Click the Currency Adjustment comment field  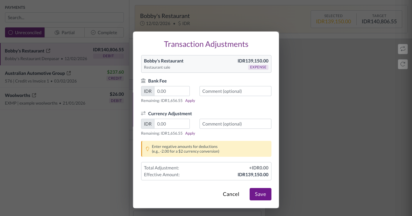235,124
